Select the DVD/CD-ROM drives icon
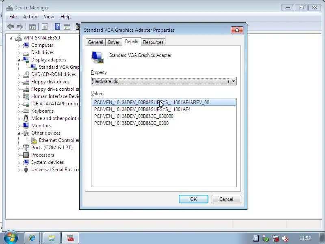The width and height of the screenshot is (325, 244). click(26, 74)
